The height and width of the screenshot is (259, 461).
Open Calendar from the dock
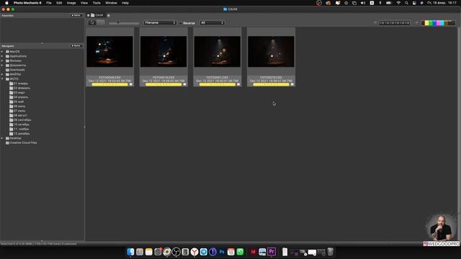(230, 252)
